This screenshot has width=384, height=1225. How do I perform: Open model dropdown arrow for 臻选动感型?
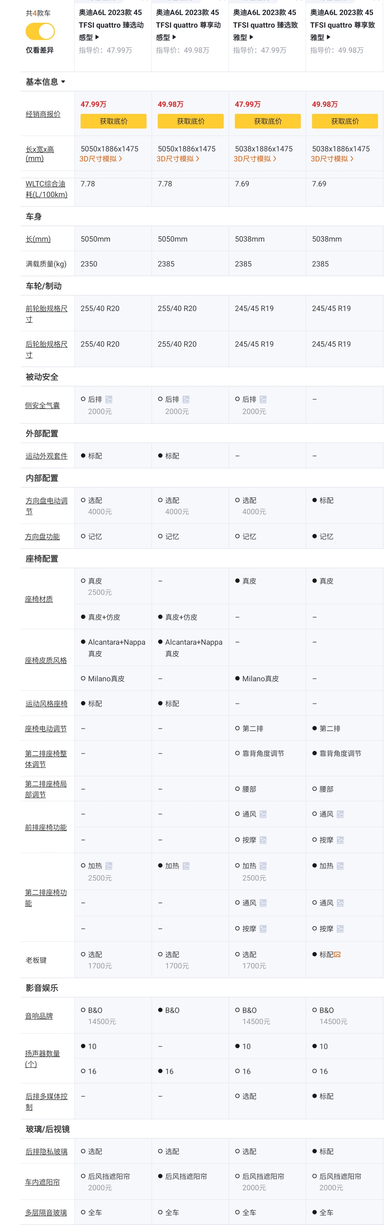click(x=97, y=37)
